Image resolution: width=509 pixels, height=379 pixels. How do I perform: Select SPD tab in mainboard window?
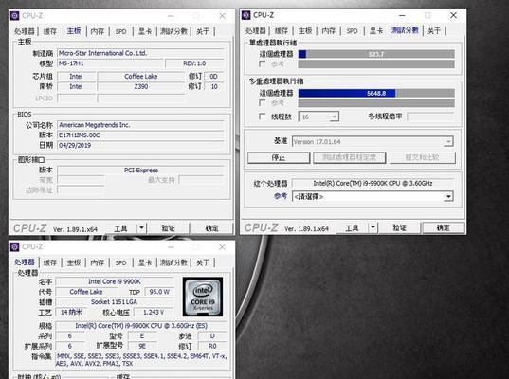(121, 31)
